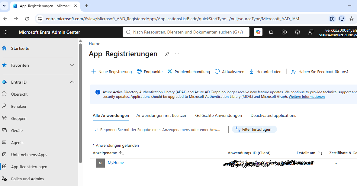Click the Anzeigename filter input field
357x186 pixels.
pyautogui.click(x=160, y=130)
